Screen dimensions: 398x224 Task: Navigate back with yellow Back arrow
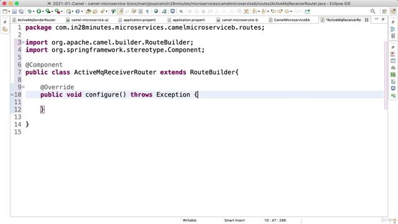pyautogui.click(x=287, y=11)
